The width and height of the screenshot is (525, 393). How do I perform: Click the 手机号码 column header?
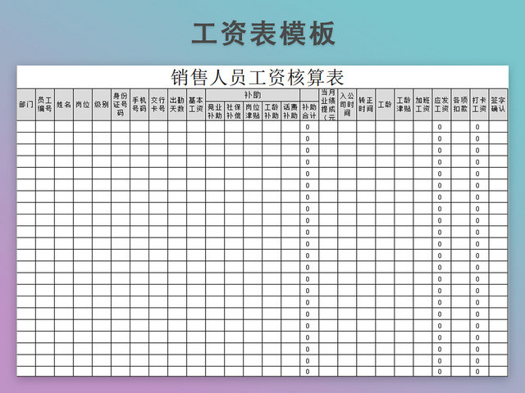point(139,105)
